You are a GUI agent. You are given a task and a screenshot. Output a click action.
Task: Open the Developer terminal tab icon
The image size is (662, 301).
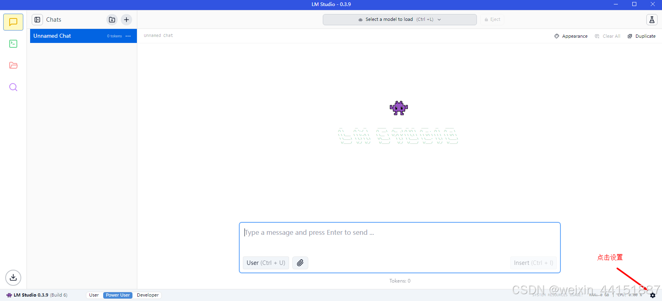click(13, 44)
